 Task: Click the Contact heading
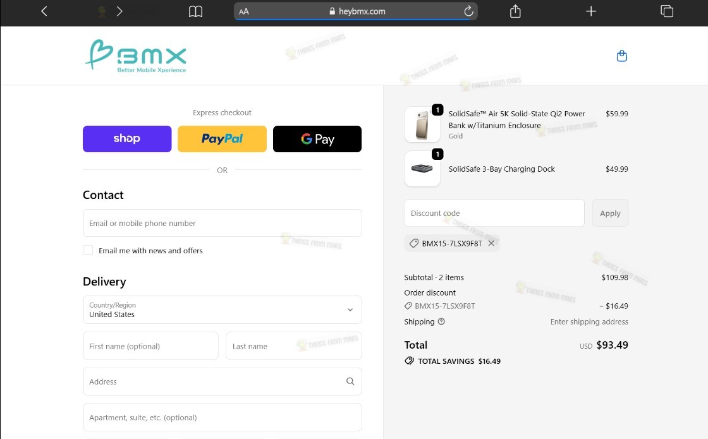(103, 195)
